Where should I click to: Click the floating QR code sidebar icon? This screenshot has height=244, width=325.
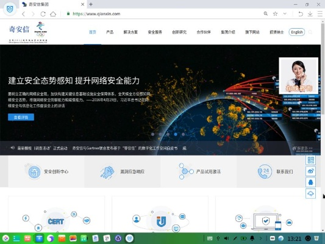(x=311, y=160)
